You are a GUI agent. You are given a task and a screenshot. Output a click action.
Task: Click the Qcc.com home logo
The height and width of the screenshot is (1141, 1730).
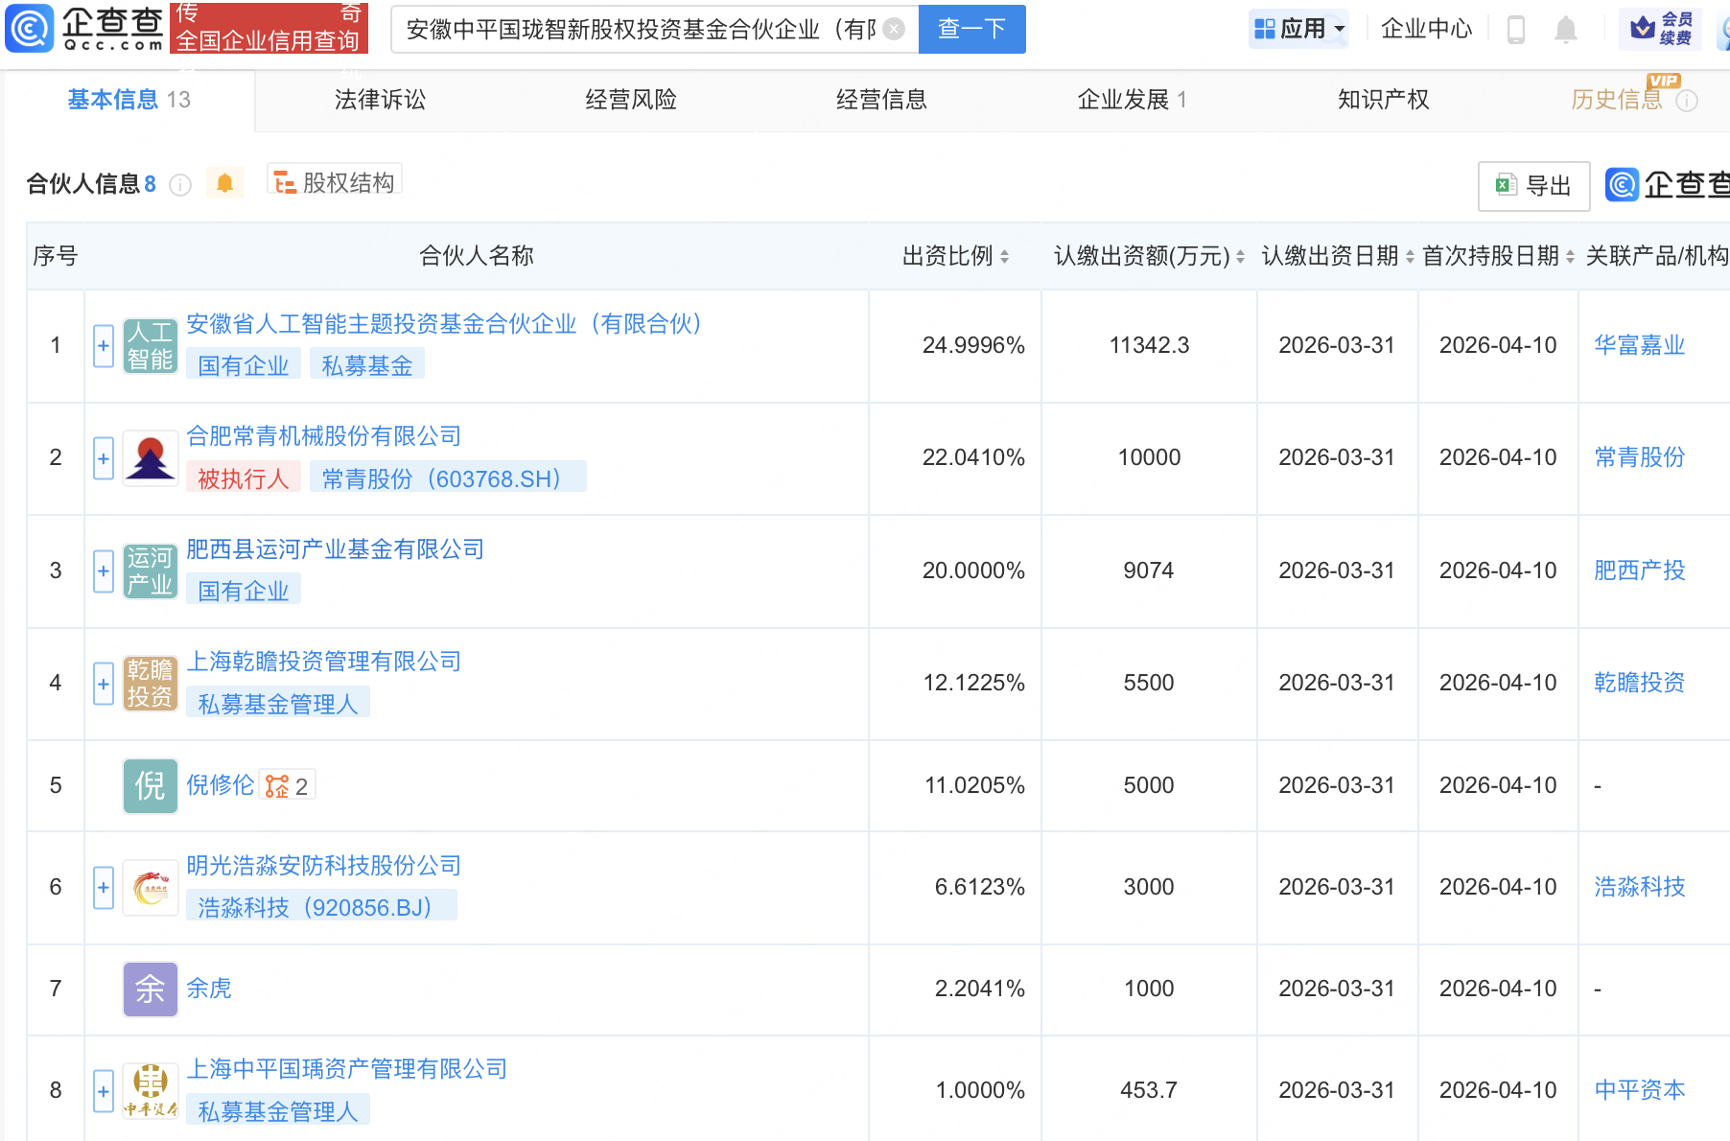(x=84, y=29)
